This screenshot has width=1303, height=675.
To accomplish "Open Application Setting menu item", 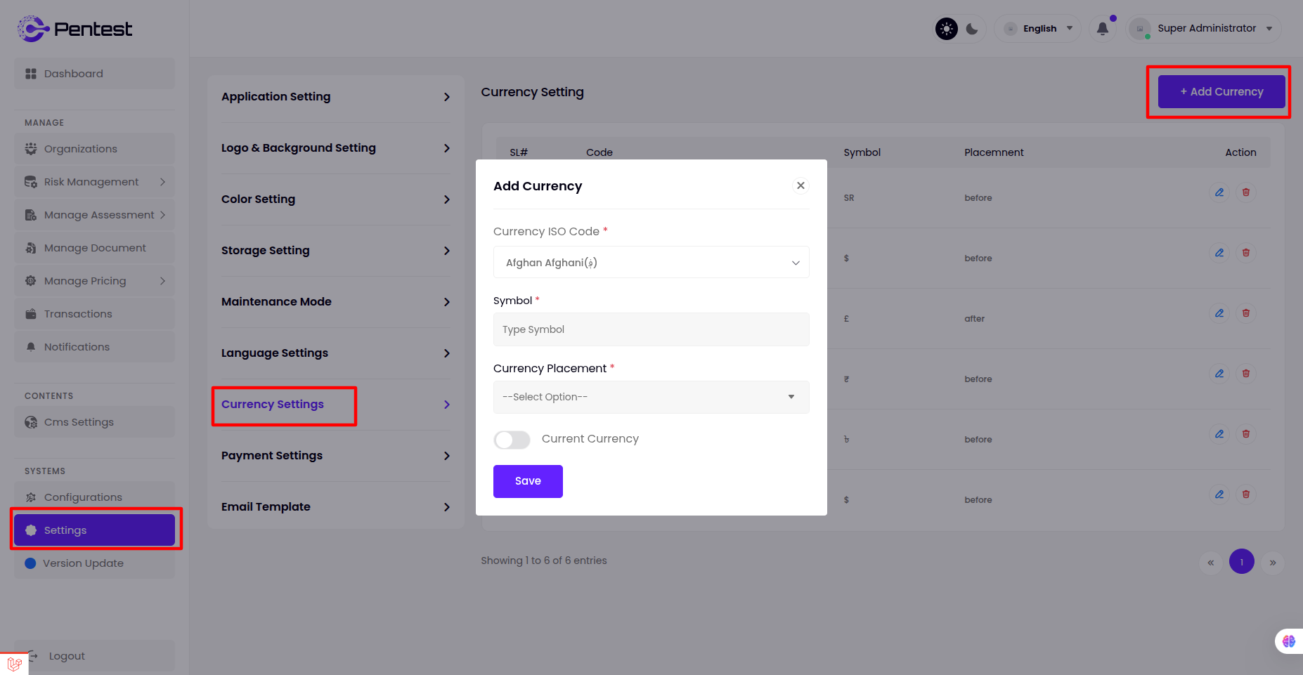I will (x=335, y=97).
